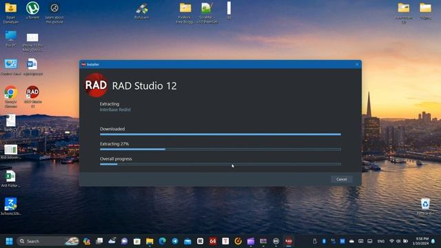Image resolution: width=441 pixels, height=248 pixels.
Task: Select the user folder at top-left desktop
Action: point(11,13)
